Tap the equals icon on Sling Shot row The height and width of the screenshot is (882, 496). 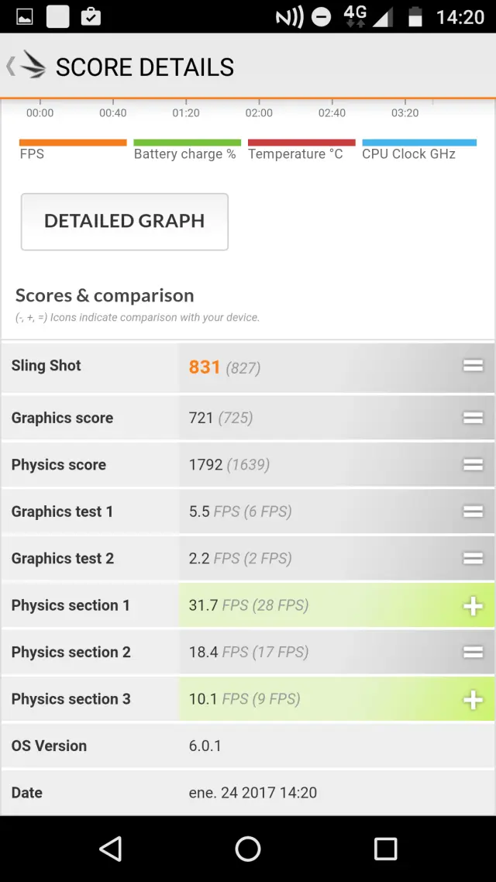click(x=473, y=366)
